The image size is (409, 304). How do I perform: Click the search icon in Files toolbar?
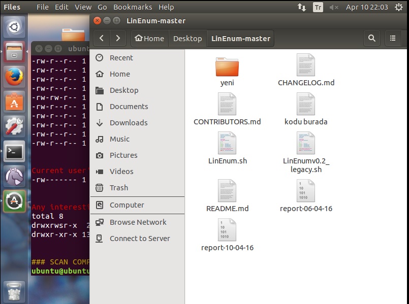(x=372, y=38)
